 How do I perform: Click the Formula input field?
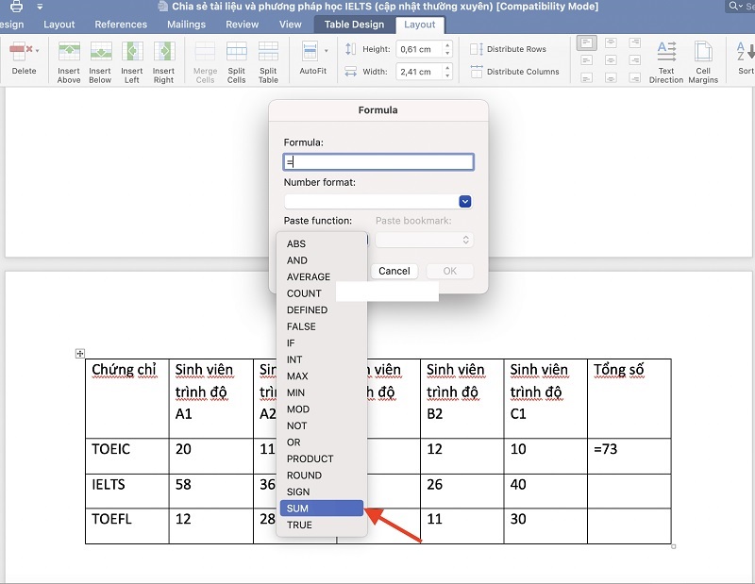pyautogui.click(x=377, y=162)
